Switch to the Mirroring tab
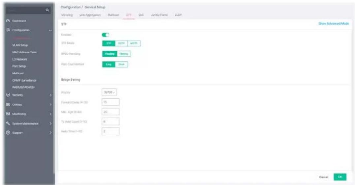This screenshot has height=185, width=355. [67, 15]
